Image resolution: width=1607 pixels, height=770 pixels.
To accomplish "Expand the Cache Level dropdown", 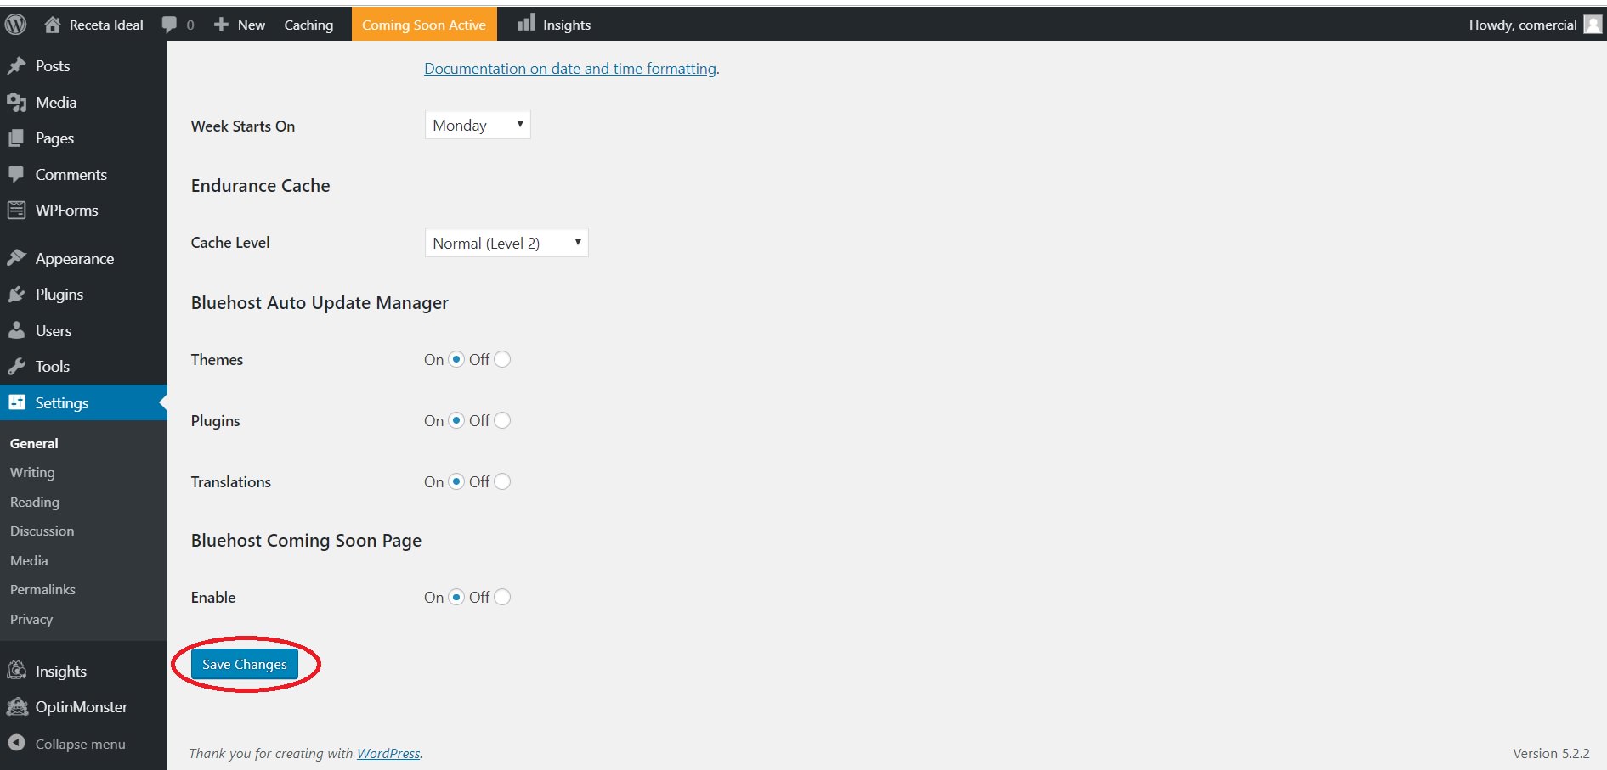I will (506, 243).
